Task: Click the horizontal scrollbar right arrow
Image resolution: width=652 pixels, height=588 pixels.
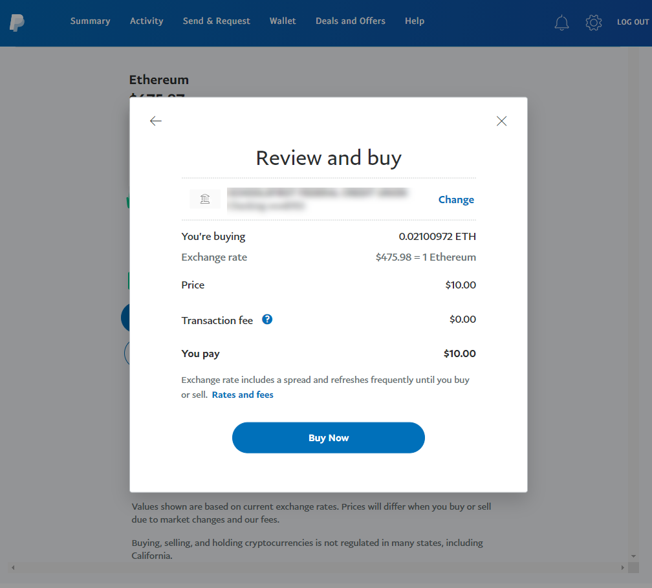Action: point(622,568)
